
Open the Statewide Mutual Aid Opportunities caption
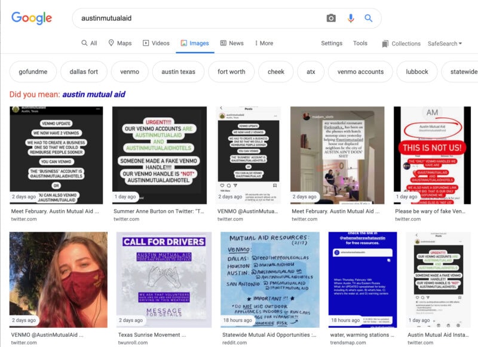click(269, 335)
